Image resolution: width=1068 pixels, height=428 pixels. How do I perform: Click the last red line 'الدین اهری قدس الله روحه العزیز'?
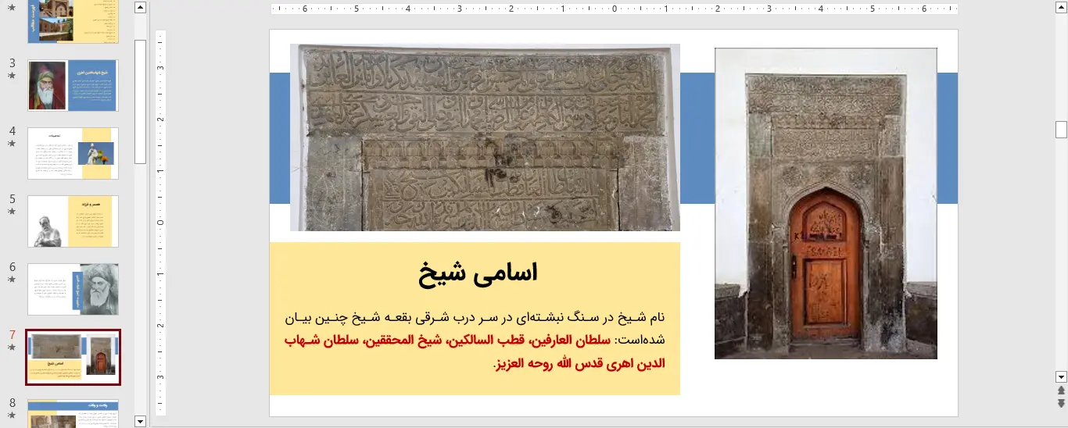pos(581,364)
